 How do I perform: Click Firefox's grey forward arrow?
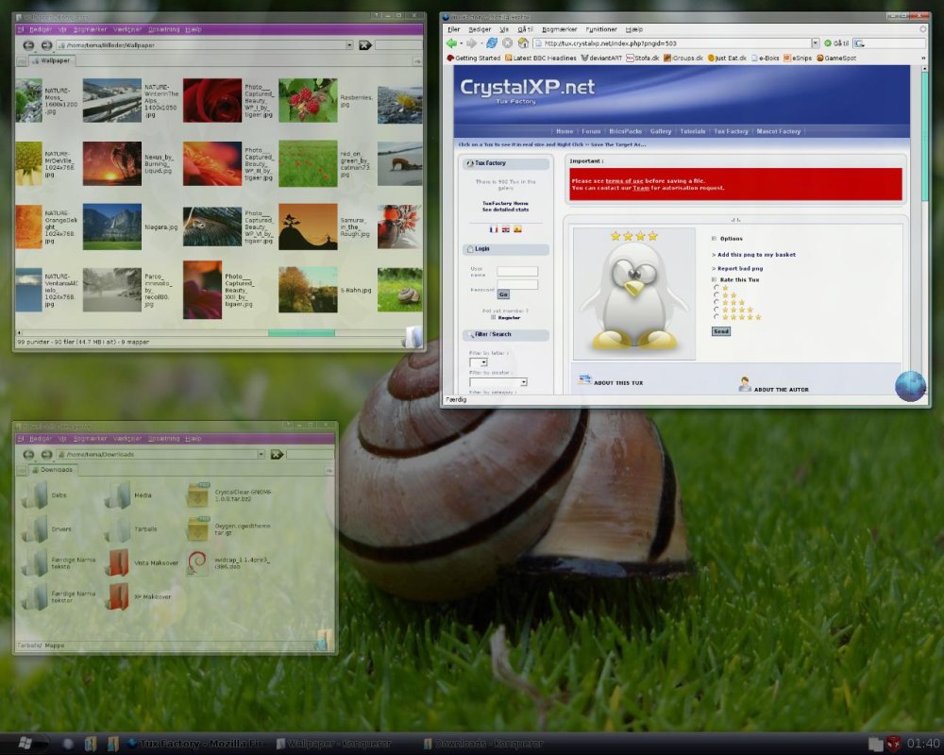[x=471, y=43]
